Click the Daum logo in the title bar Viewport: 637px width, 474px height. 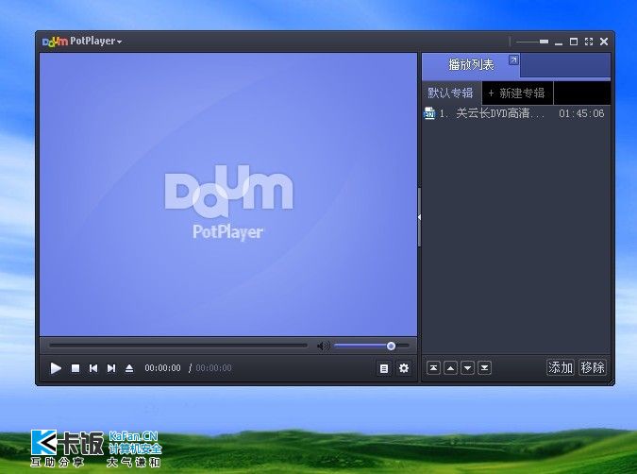55,42
